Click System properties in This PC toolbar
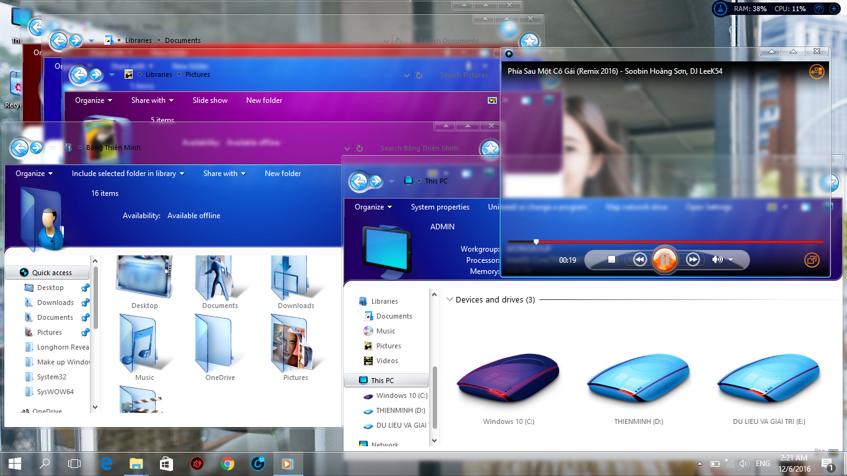The image size is (847, 476). click(x=440, y=207)
